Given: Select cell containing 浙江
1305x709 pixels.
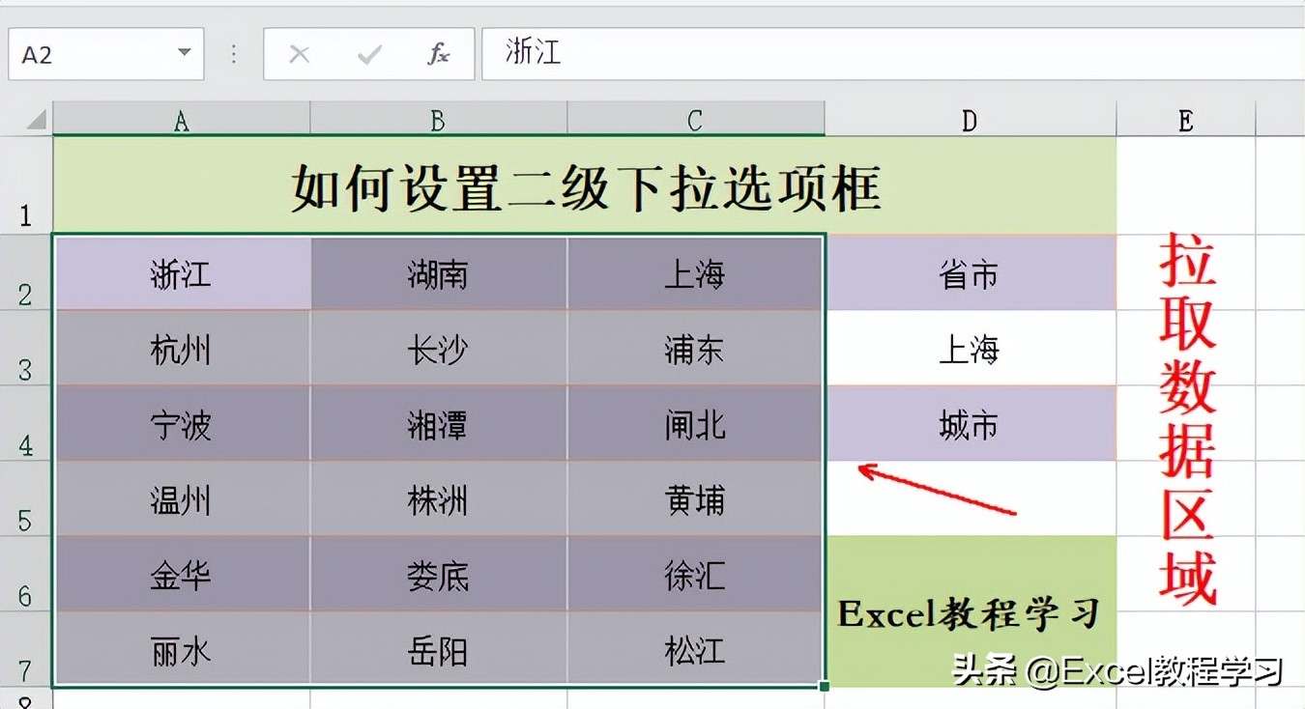Looking at the screenshot, I should [182, 273].
